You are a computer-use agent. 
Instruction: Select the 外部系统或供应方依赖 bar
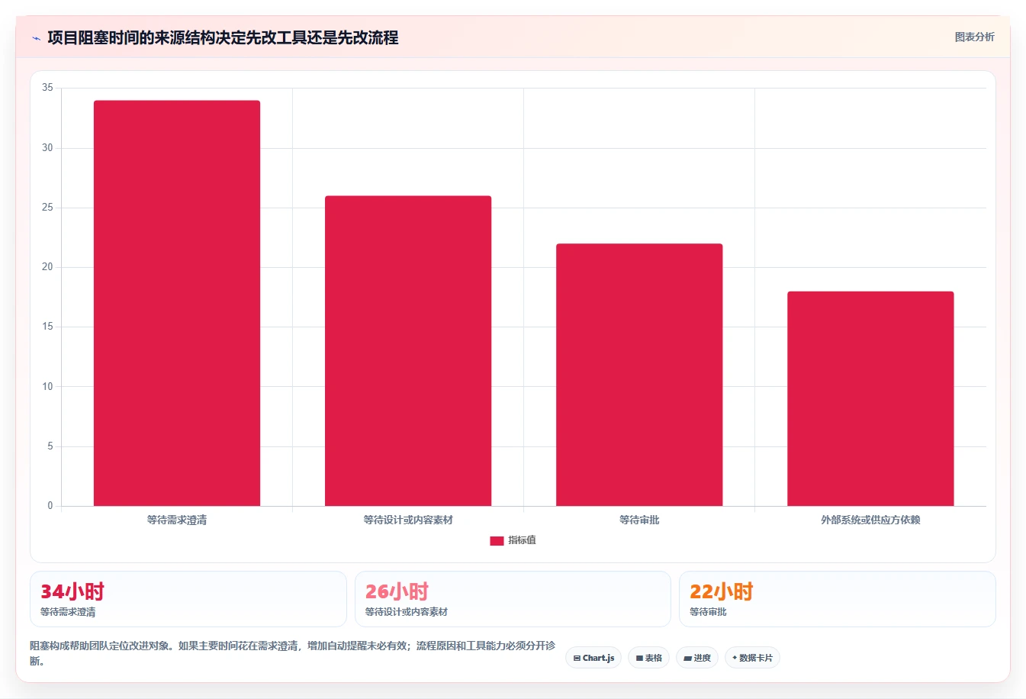(x=870, y=398)
